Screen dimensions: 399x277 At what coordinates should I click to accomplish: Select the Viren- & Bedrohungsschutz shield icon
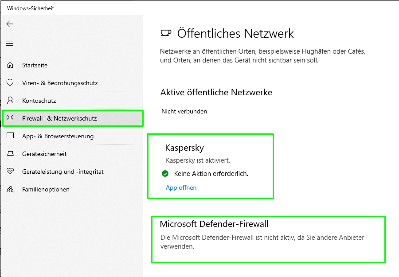[x=10, y=83]
